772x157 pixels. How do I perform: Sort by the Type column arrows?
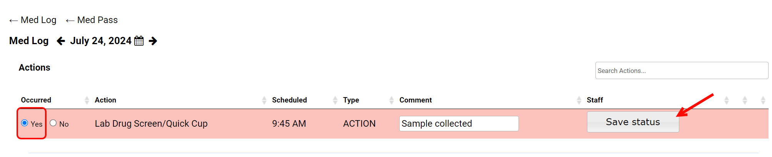[x=392, y=100]
